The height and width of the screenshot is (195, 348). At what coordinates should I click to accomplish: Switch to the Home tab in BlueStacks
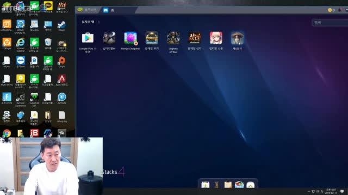(109, 10)
